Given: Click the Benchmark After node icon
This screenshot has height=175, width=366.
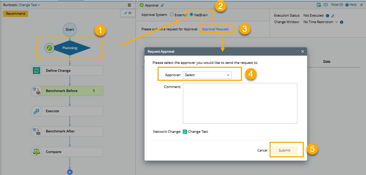Looking at the screenshot, I should [36, 131].
